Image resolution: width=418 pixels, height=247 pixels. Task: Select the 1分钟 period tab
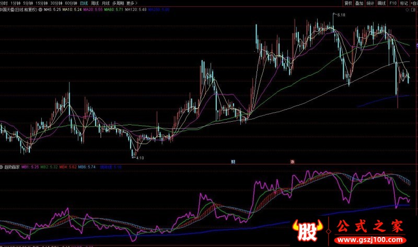point(16,3)
